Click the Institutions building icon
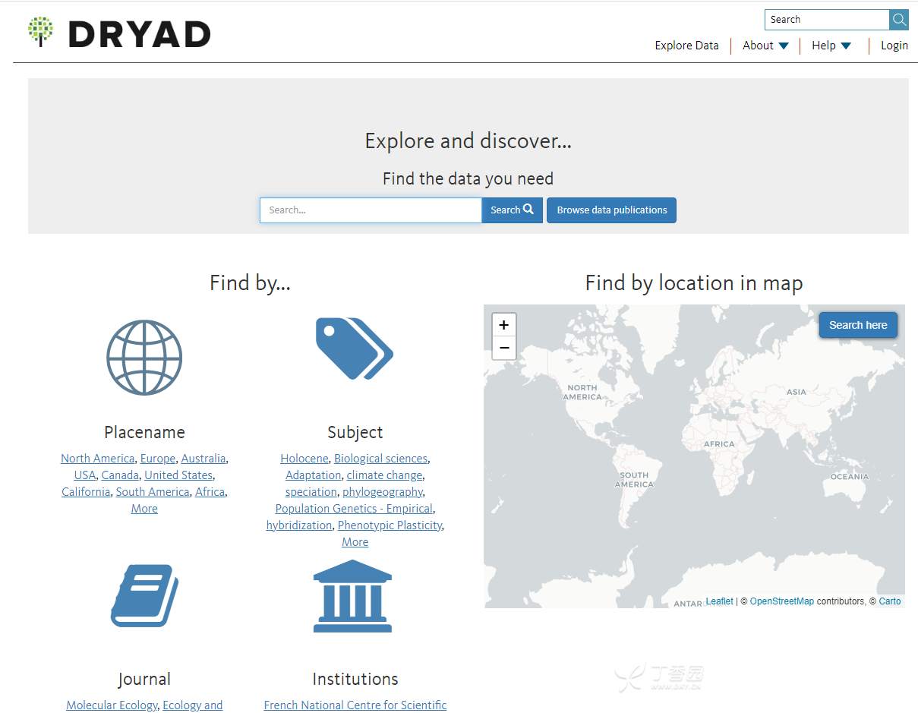This screenshot has height=713, width=918. tap(352, 596)
